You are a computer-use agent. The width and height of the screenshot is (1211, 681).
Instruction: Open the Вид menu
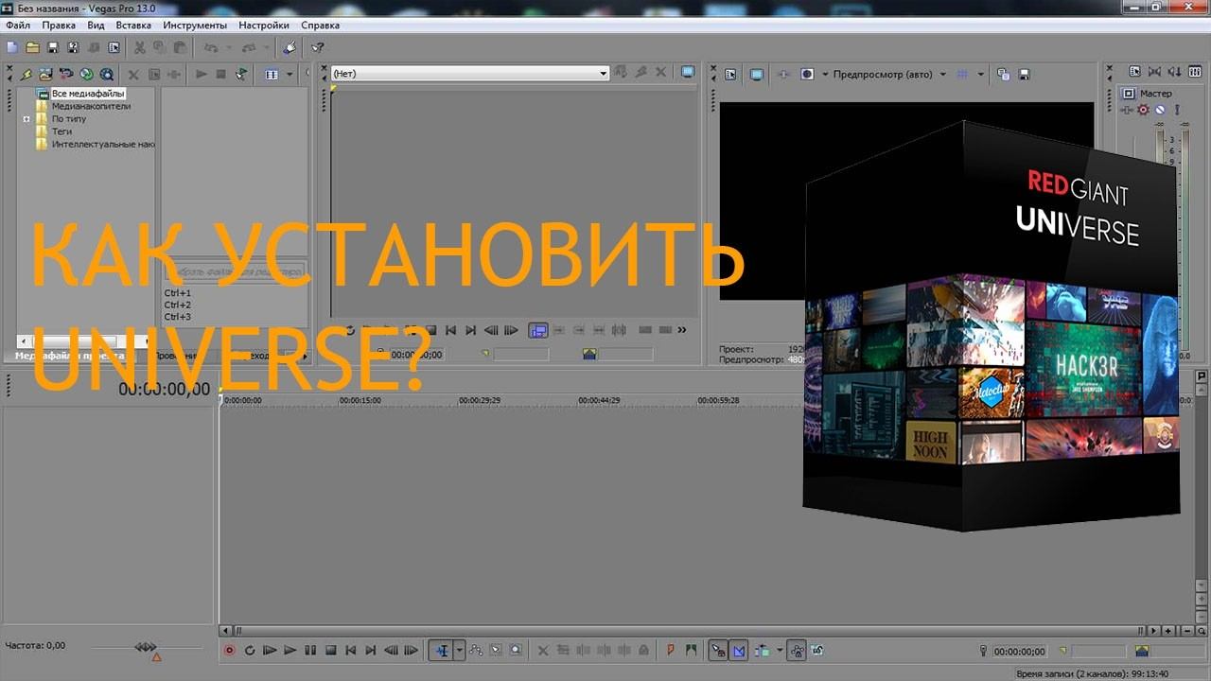click(96, 26)
